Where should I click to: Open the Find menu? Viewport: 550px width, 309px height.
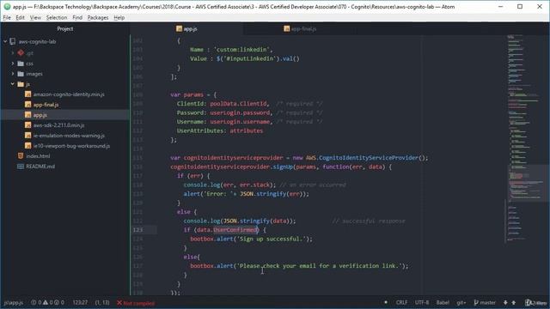pos(77,17)
